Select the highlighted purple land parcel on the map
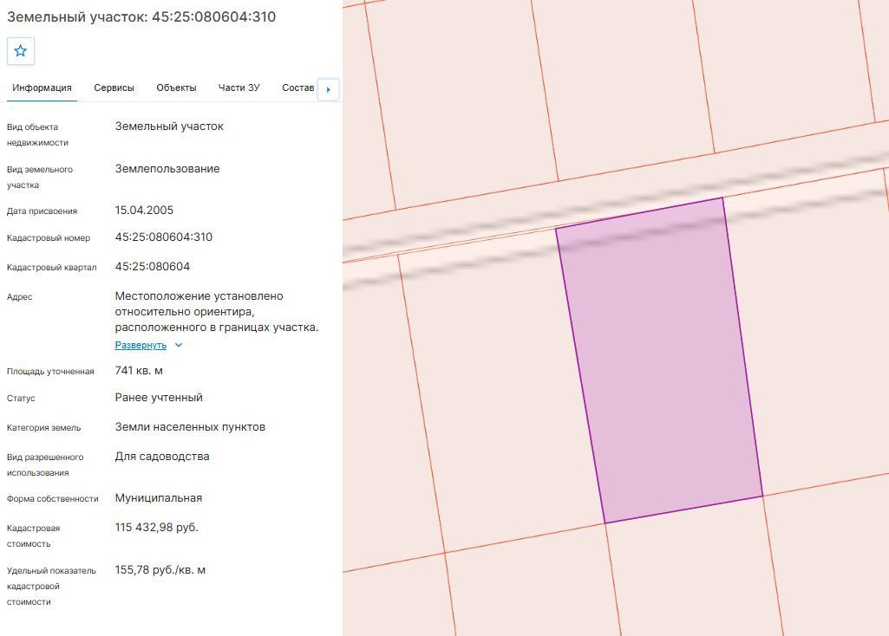The width and height of the screenshot is (889, 636). 661,362
